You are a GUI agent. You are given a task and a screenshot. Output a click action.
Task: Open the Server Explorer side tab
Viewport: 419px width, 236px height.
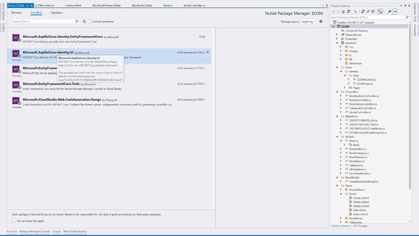tap(3, 12)
